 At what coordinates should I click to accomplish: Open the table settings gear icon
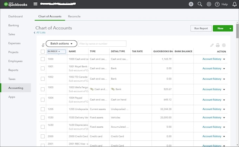224,45
